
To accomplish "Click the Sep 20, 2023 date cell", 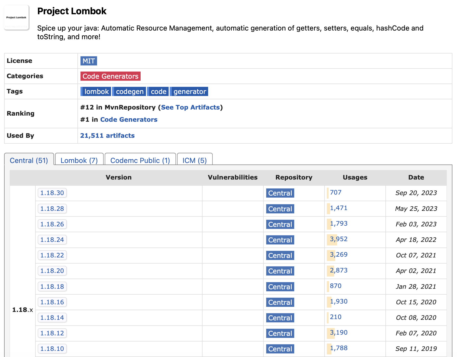I will coord(416,193).
